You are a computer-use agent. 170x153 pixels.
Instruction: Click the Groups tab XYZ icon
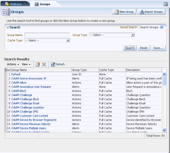click(37, 4)
